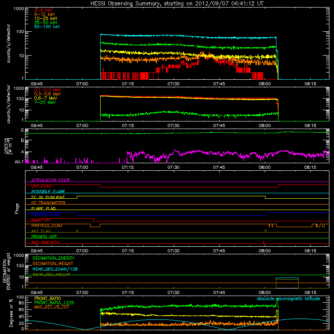Click the AAZ_FLAG pulse before 07:00
Viewport: 334px width, 334px height.
(77, 231)
